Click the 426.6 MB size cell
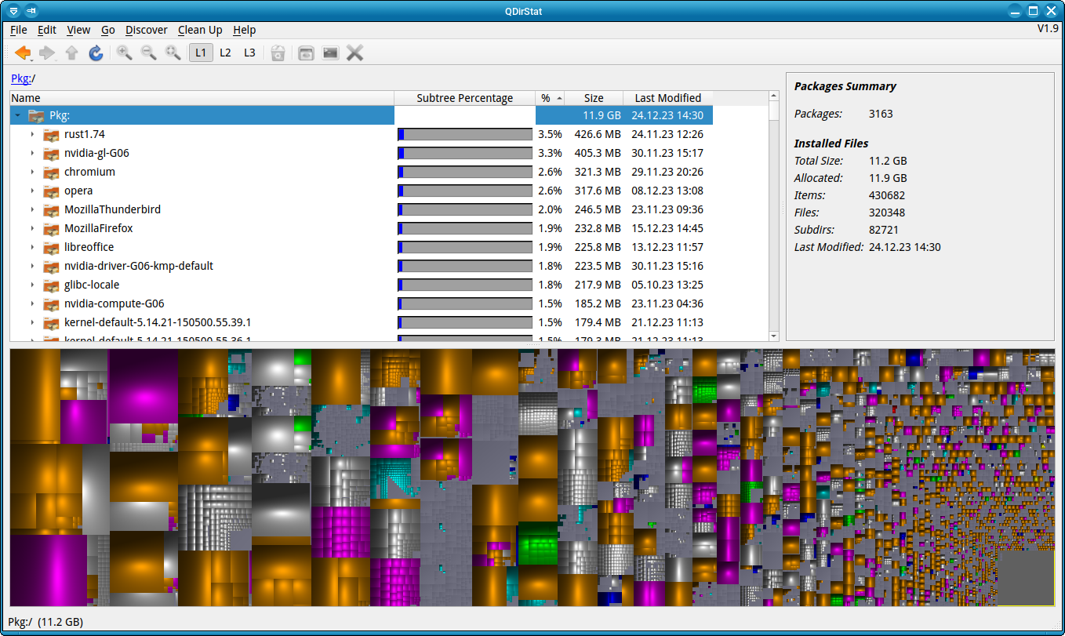The width and height of the screenshot is (1065, 636). tap(598, 134)
